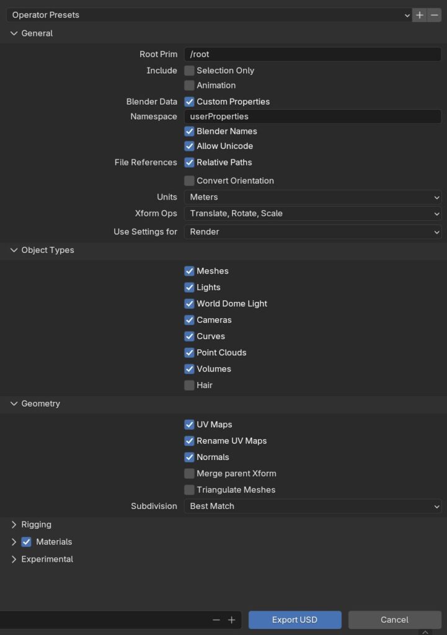The image size is (447, 635).
Task: Click the Export USD button
Action: (294, 619)
